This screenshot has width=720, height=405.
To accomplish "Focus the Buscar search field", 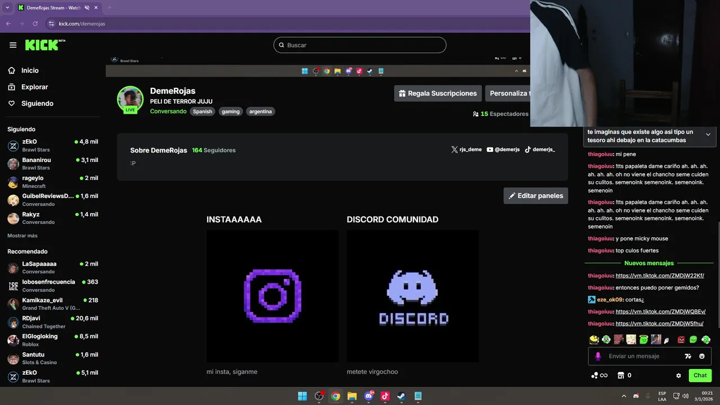I will coord(360,45).
